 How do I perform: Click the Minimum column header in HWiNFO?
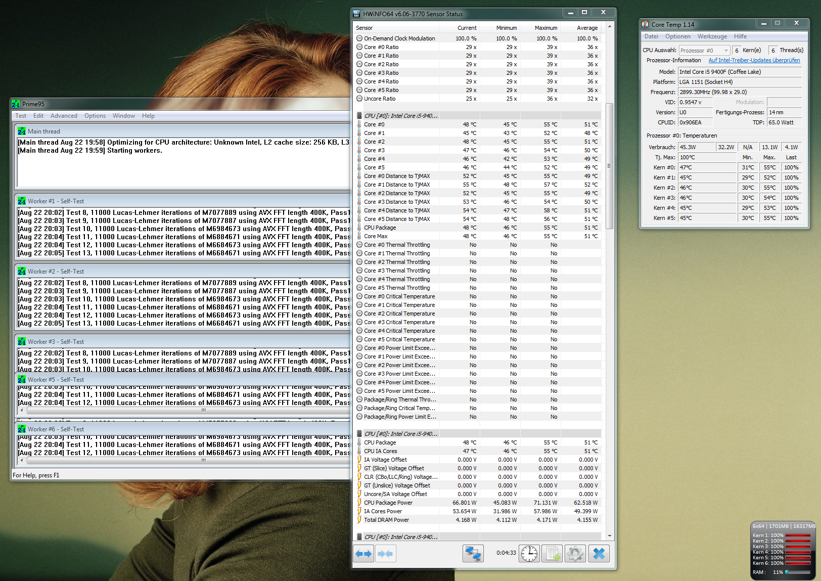point(499,28)
